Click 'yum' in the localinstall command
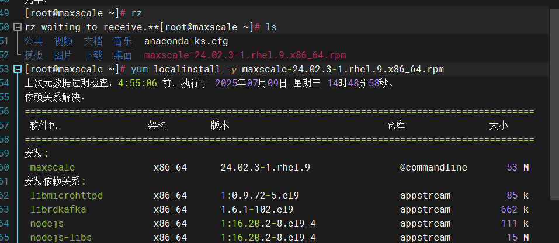Image resolution: width=559 pixels, height=243 pixels. 140,69
